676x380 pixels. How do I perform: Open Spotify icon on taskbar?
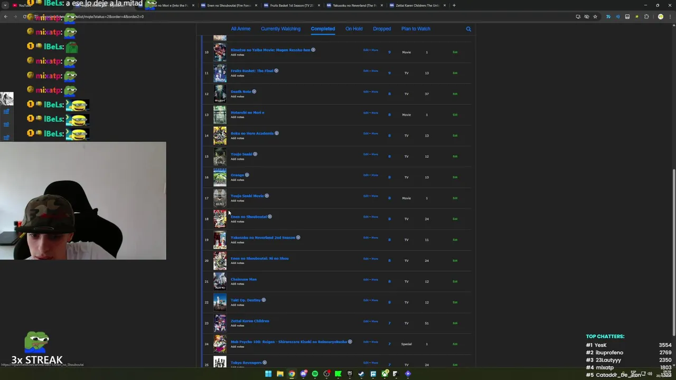pos(315,374)
